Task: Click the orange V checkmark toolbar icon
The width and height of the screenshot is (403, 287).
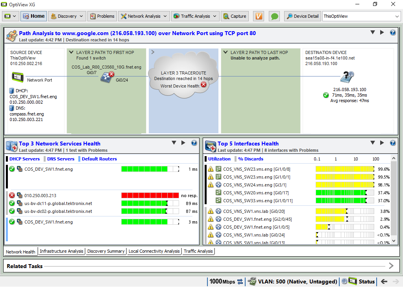Action: point(259,16)
